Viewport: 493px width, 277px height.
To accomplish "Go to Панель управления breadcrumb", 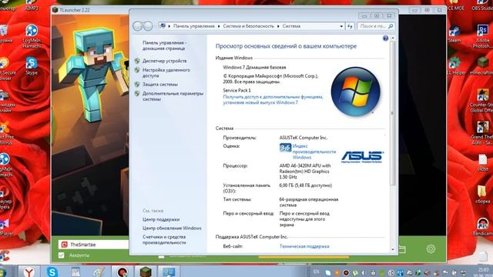I will [194, 26].
